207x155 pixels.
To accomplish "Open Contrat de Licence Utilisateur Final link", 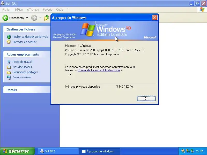I will [99, 70].
